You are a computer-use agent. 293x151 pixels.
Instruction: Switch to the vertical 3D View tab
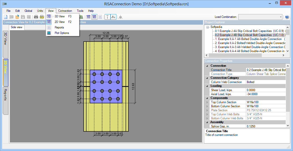6,45
